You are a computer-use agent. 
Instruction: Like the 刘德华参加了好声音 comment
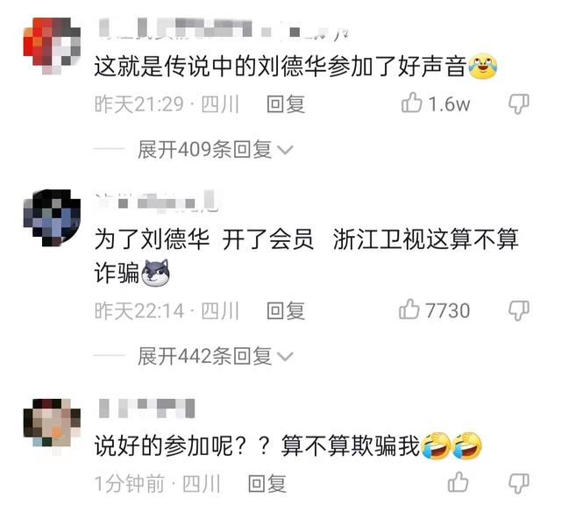tap(411, 103)
